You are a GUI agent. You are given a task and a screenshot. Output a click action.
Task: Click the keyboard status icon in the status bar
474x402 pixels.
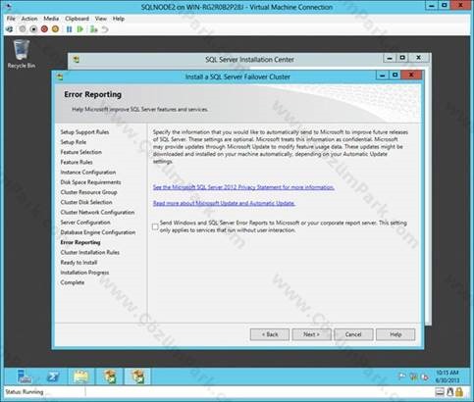coord(440,391)
